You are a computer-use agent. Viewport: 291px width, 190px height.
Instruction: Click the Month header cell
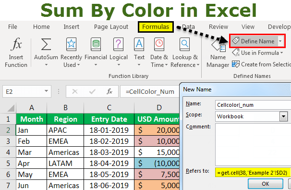click(32, 119)
